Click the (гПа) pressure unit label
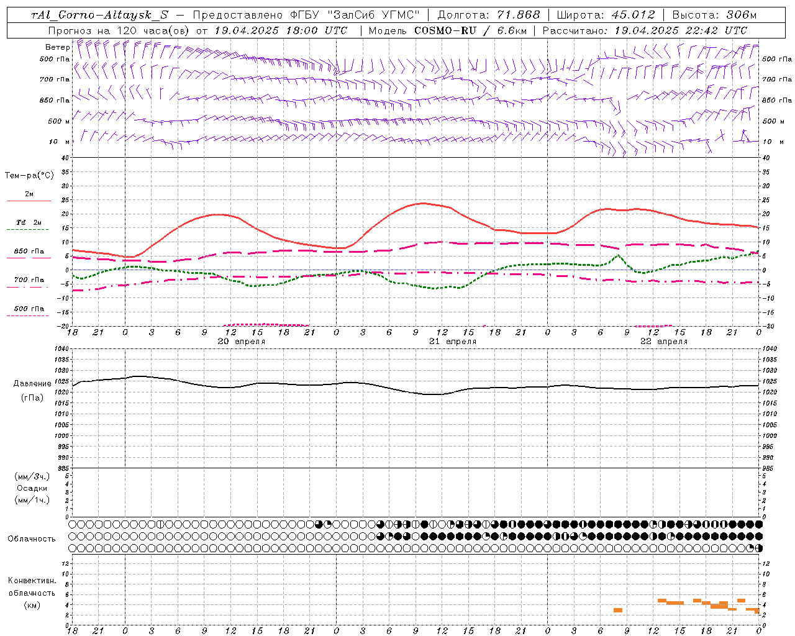The width and height of the screenshot is (795, 636). click(32, 397)
